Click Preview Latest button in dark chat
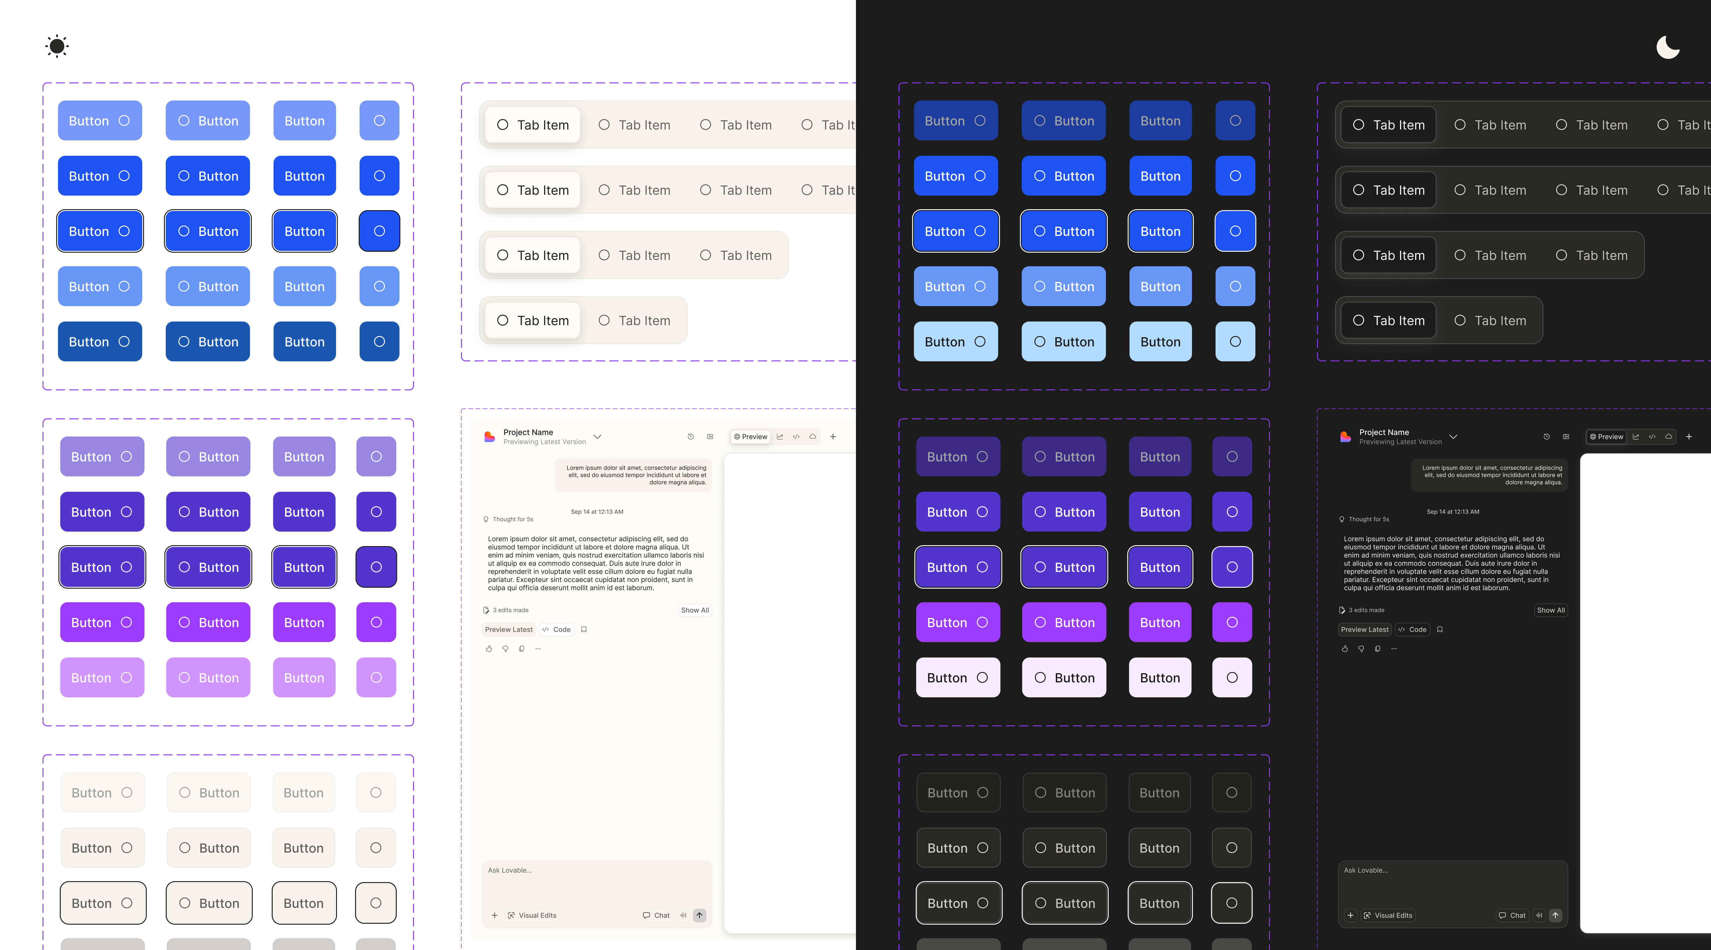The width and height of the screenshot is (1711, 950). coord(1364,629)
